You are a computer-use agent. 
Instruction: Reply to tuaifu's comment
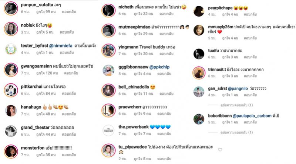(x=250, y=57)
